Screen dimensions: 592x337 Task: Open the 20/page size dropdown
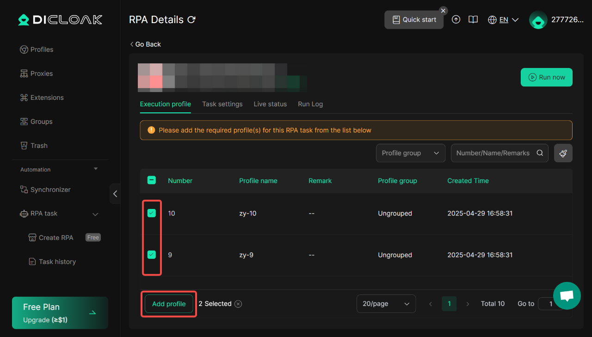(386, 304)
